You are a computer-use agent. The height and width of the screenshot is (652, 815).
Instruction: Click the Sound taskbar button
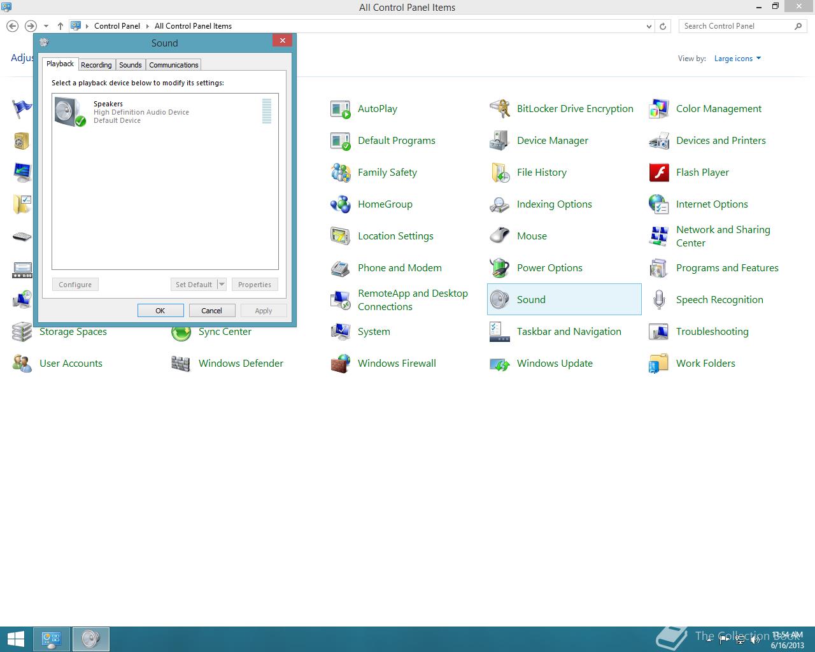tap(91, 639)
